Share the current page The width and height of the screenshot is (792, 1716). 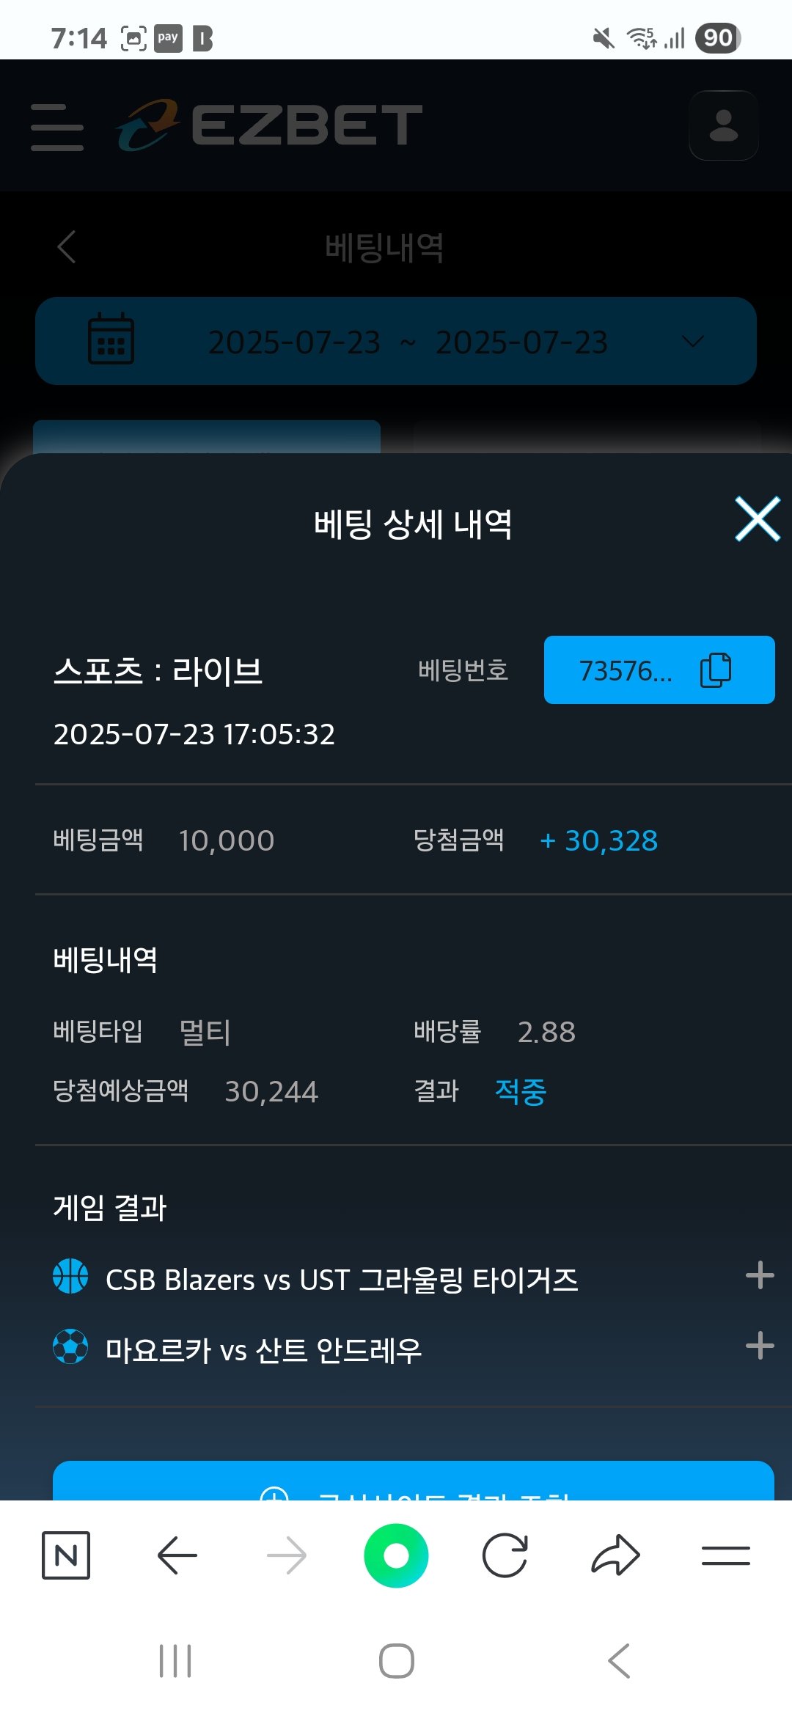(615, 1555)
